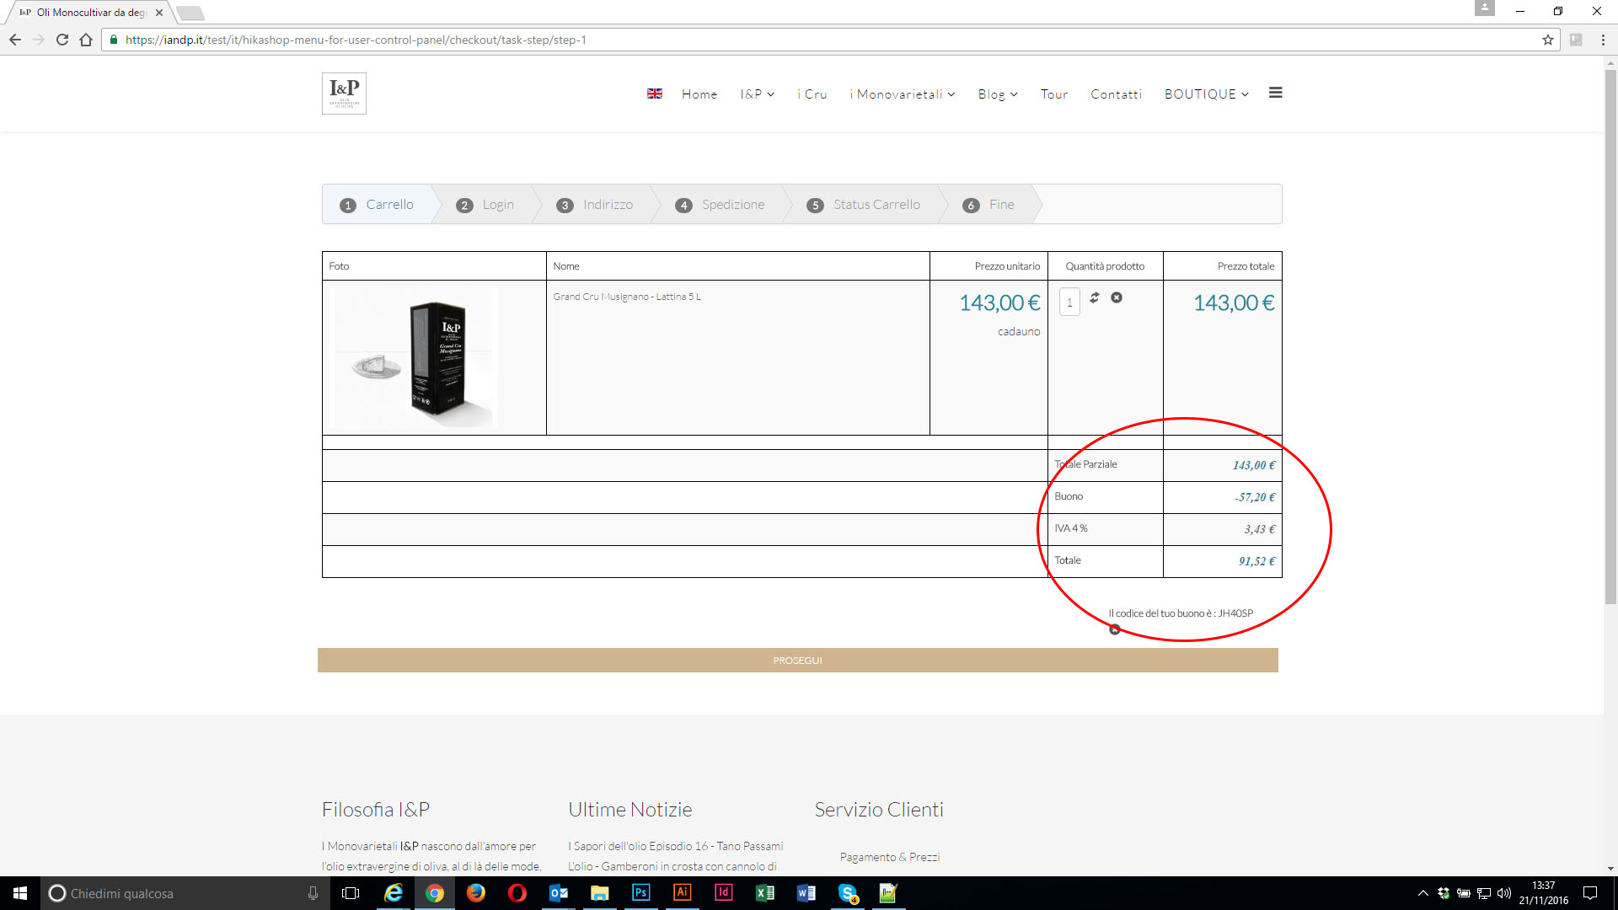Open the Tour menu item

click(1053, 94)
